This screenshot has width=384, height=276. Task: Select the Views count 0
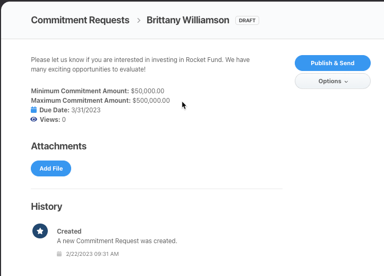tap(64, 120)
